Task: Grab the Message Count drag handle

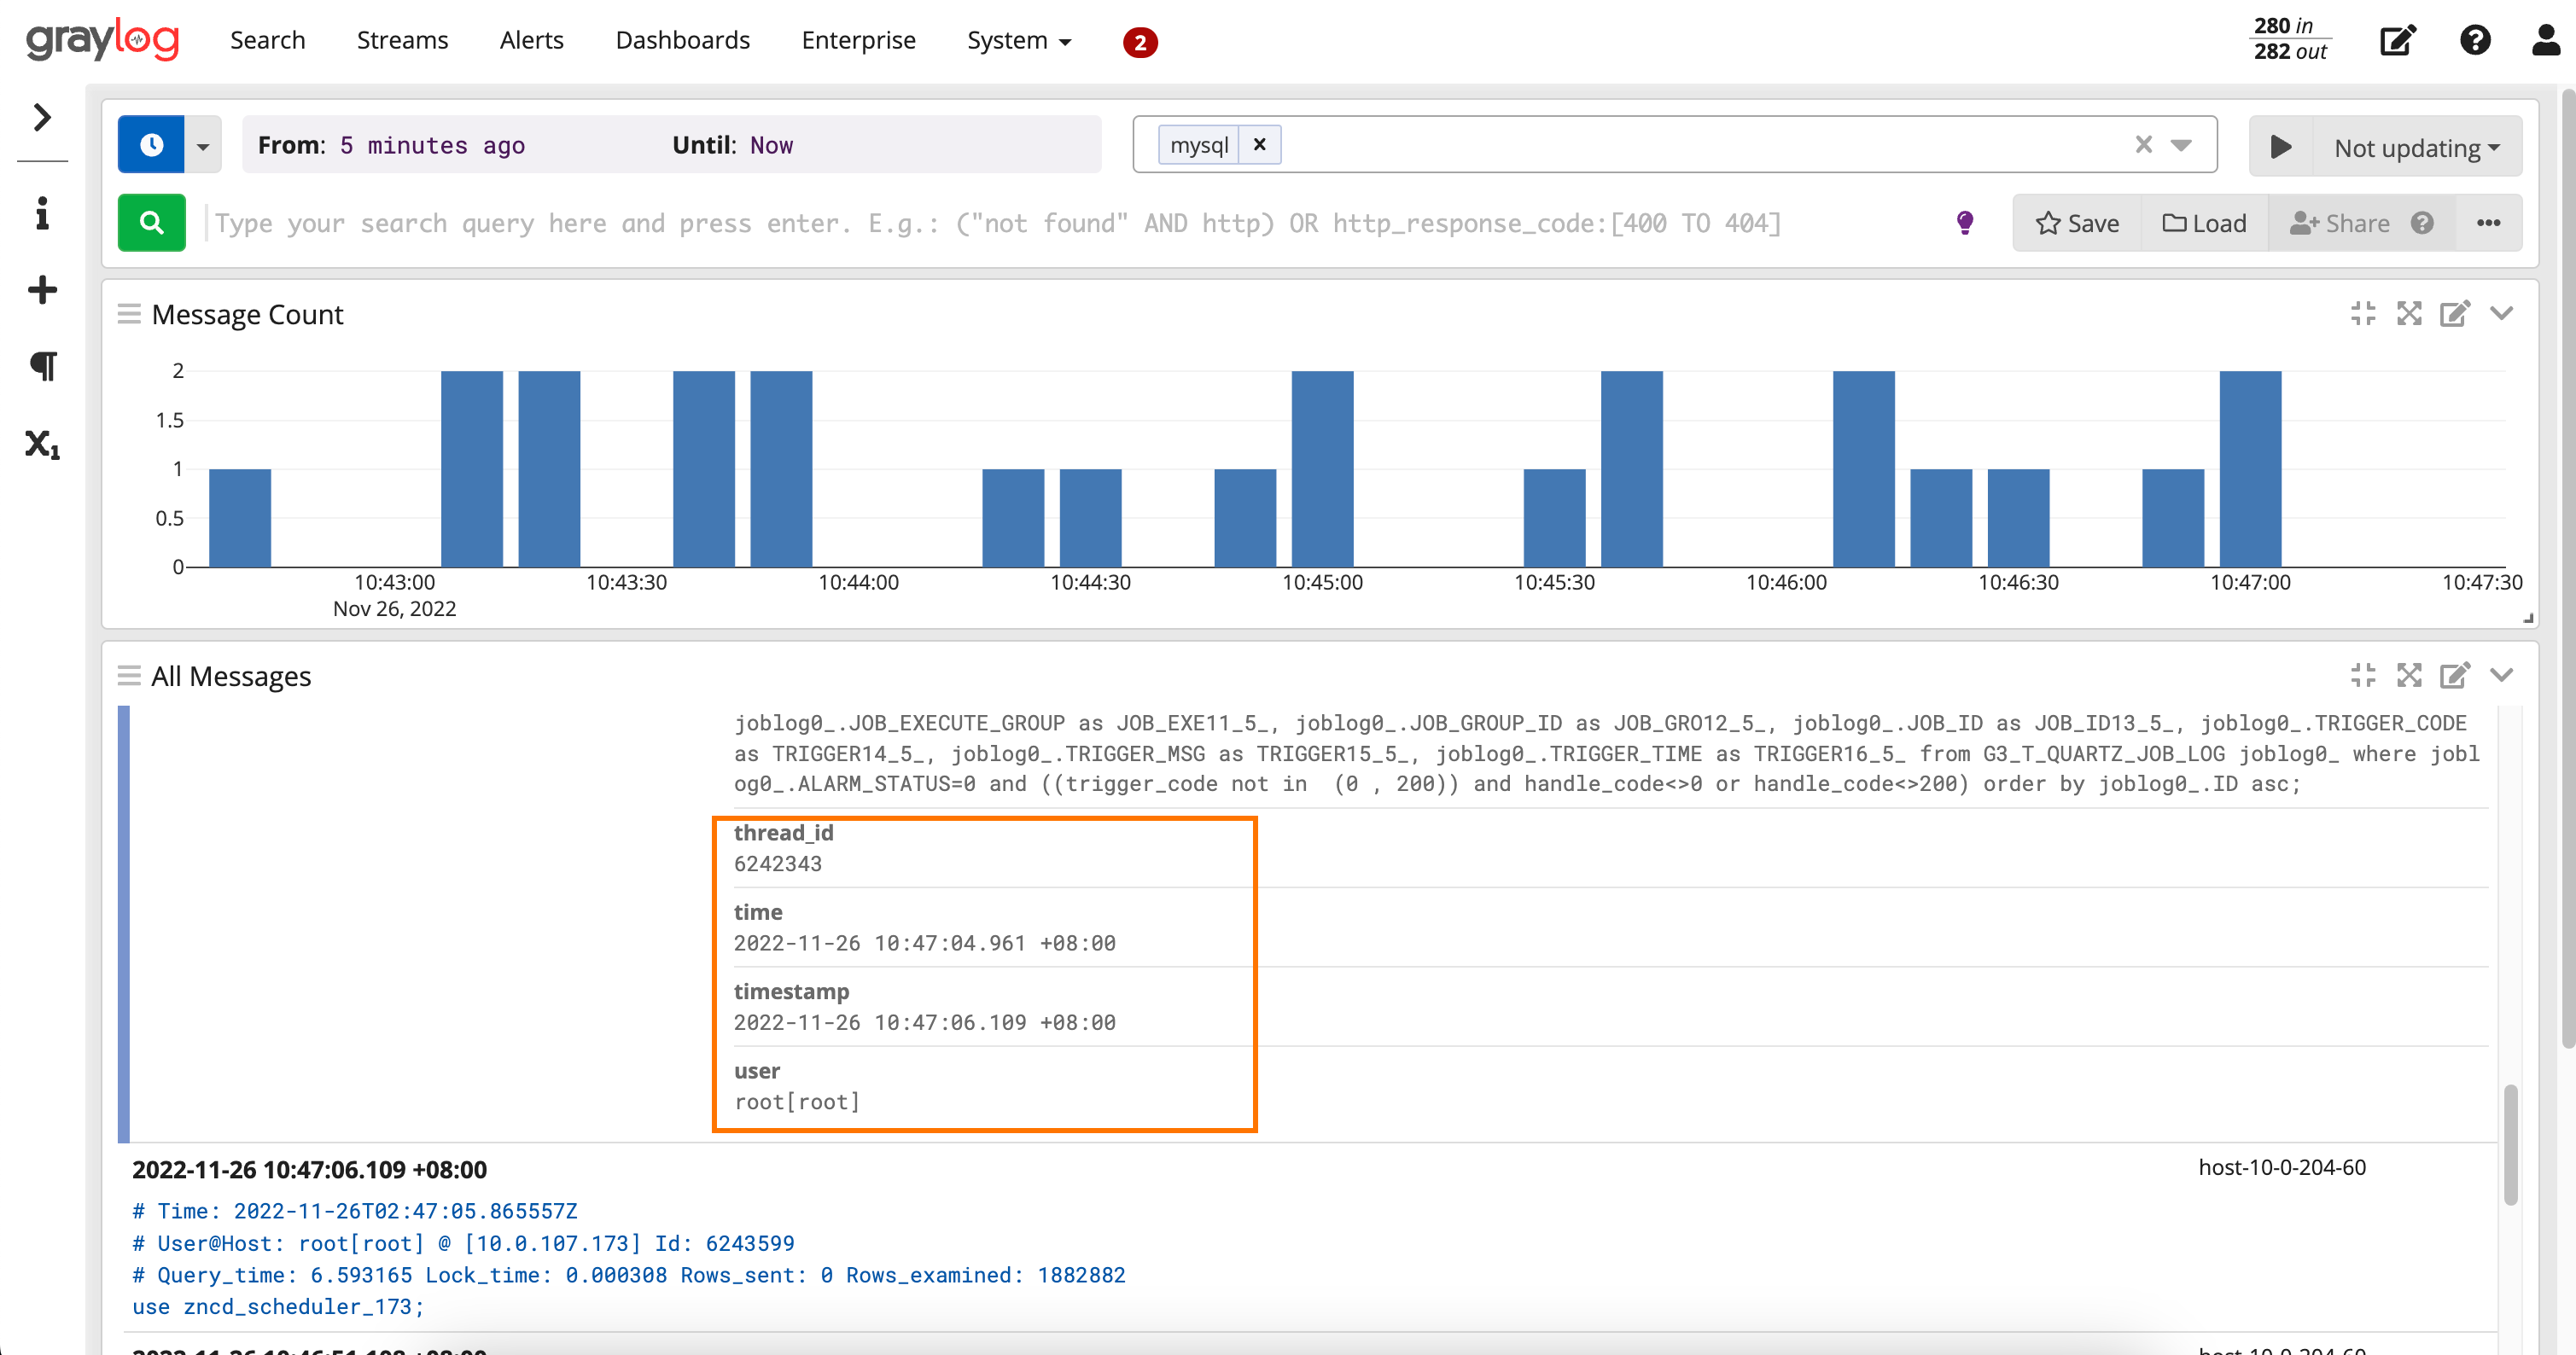Action: (x=129, y=314)
